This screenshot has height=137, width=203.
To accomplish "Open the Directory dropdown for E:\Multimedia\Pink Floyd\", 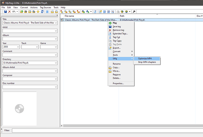I will (55, 63).
